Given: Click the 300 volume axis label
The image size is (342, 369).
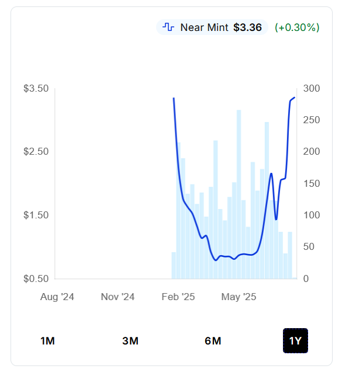Looking at the screenshot, I should tap(312, 89).
